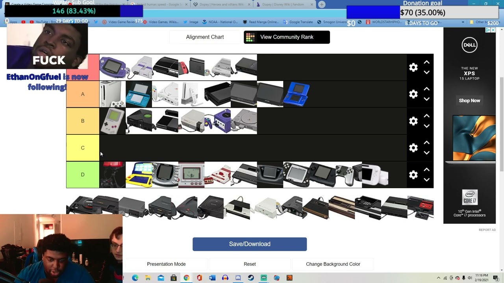
Task: Select the yellow tier C label
Action: pyautogui.click(x=83, y=148)
